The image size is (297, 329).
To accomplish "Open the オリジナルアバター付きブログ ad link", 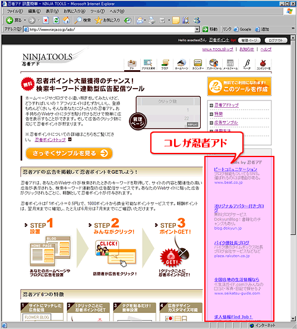I will [239, 208].
